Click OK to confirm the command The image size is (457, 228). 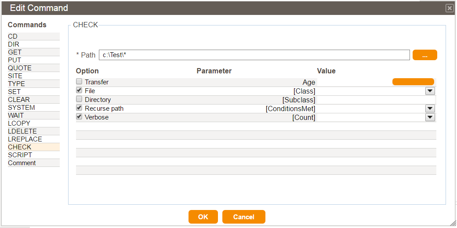pyautogui.click(x=203, y=217)
